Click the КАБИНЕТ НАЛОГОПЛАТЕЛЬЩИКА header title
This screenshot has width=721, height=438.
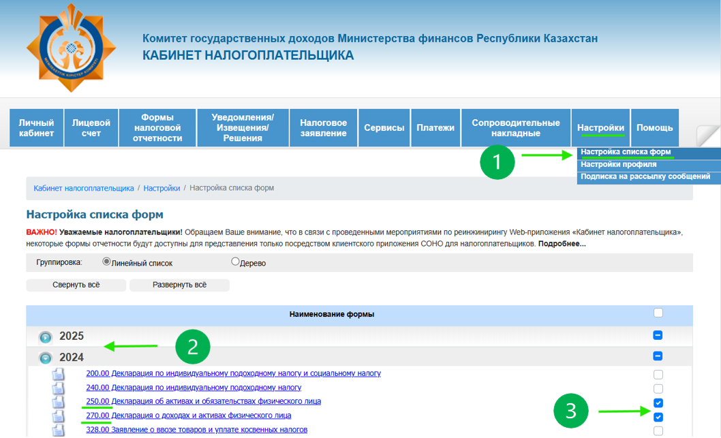pyautogui.click(x=248, y=55)
